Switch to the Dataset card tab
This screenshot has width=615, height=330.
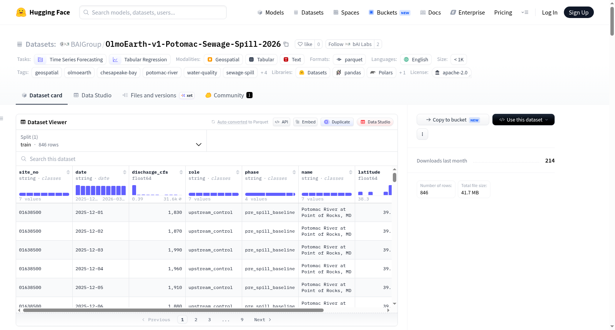42,95
